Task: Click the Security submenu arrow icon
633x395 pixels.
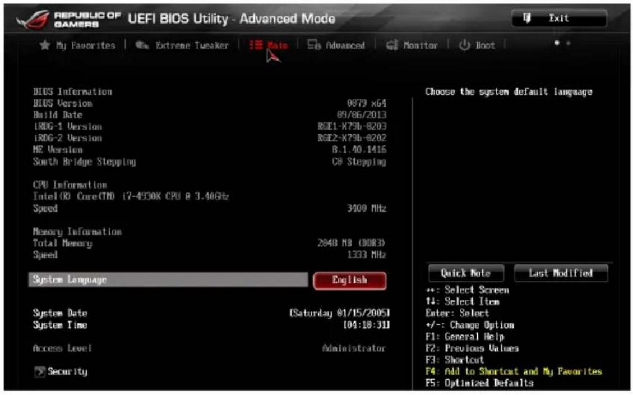Action: pos(40,371)
